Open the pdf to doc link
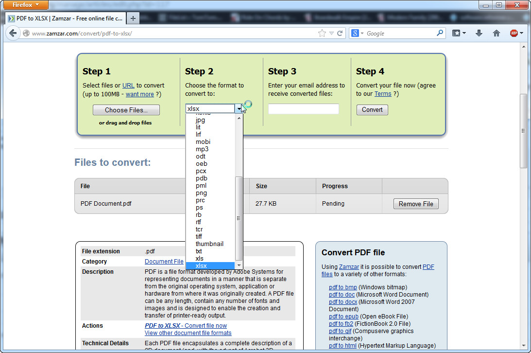This screenshot has width=531, height=353. (342, 294)
